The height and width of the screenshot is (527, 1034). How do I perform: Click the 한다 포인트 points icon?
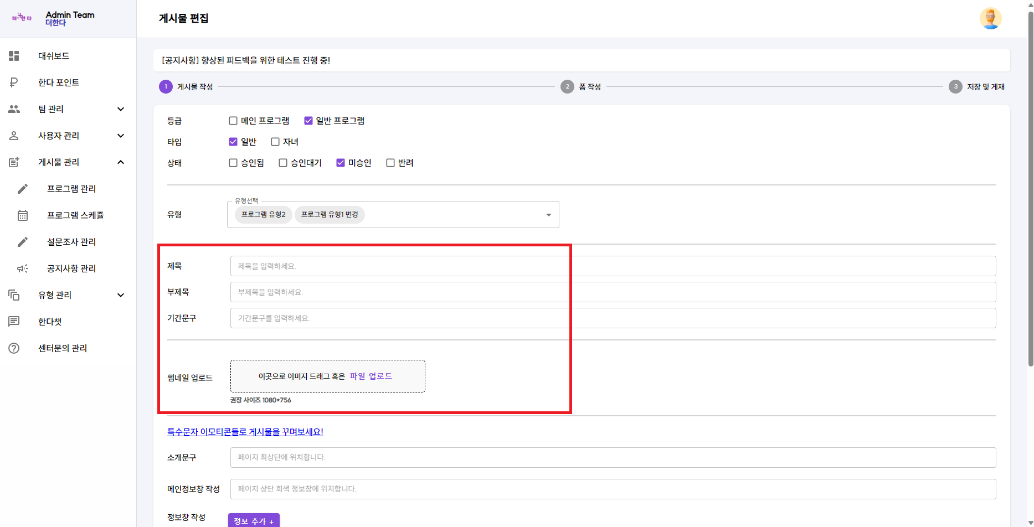coord(14,82)
